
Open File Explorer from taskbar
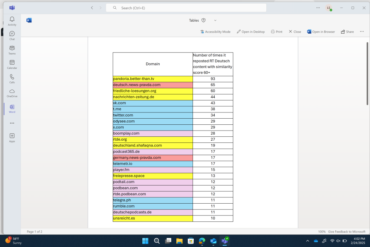pos(179,241)
